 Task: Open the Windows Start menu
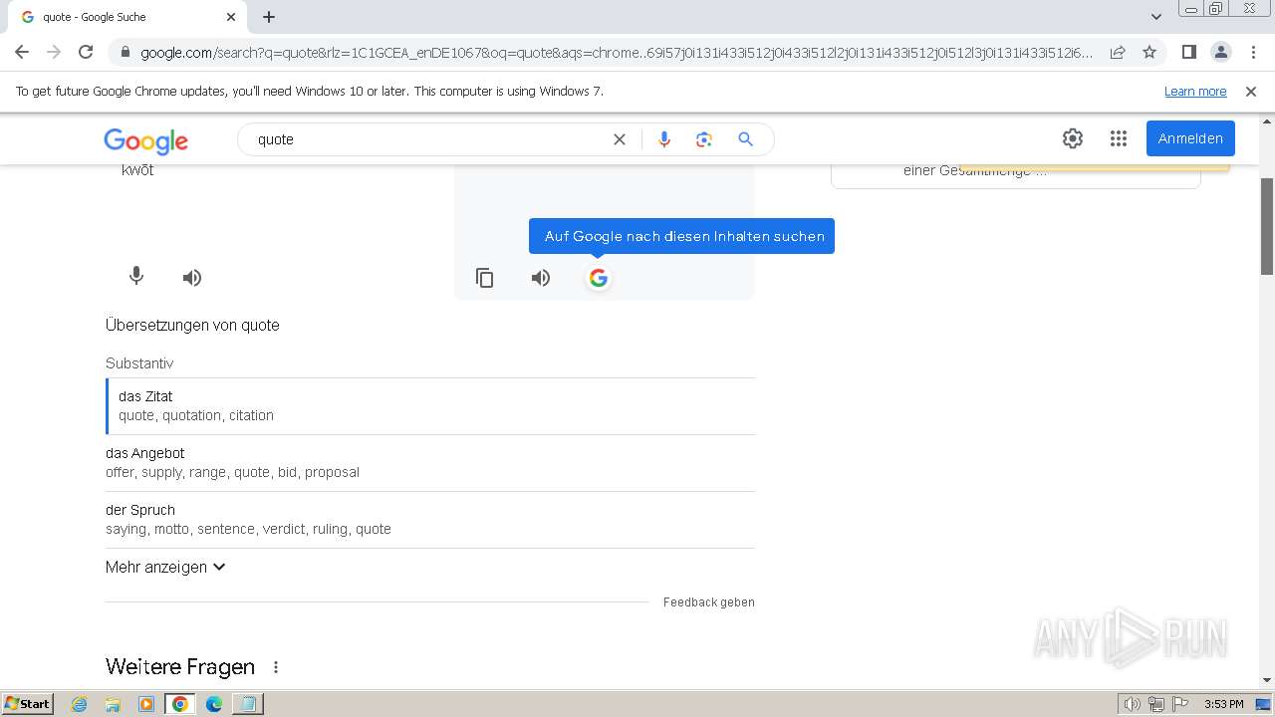(x=28, y=704)
